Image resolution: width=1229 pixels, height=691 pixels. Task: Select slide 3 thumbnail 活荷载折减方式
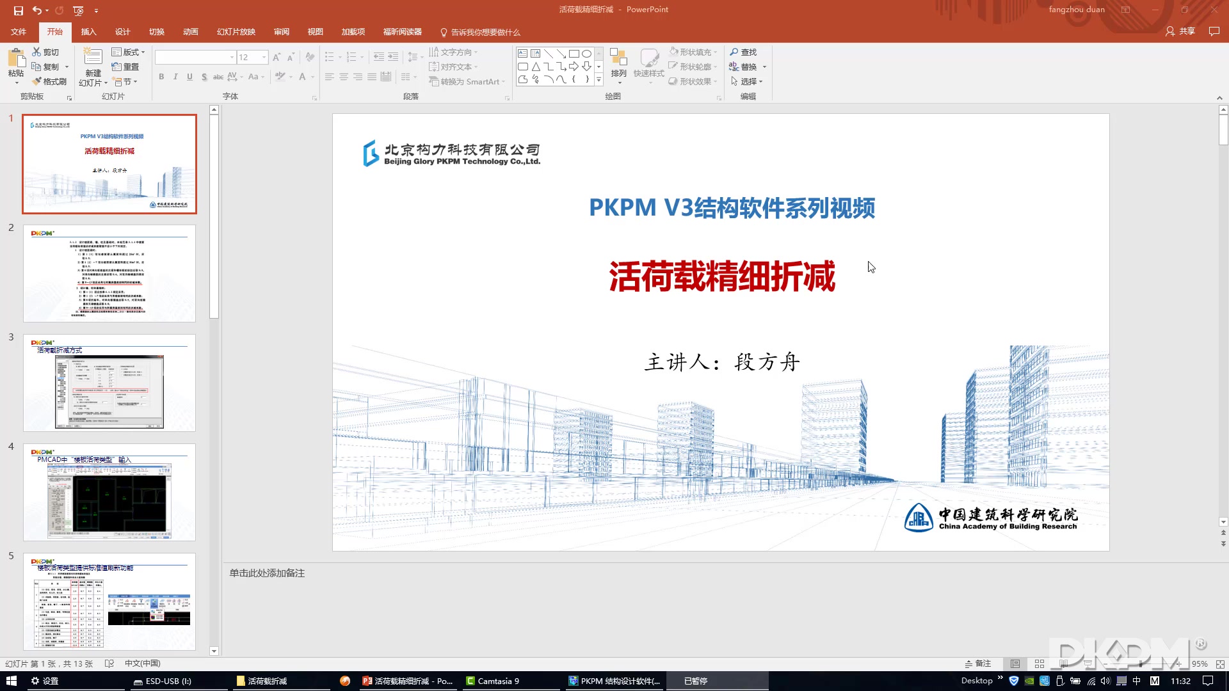click(109, 383)
